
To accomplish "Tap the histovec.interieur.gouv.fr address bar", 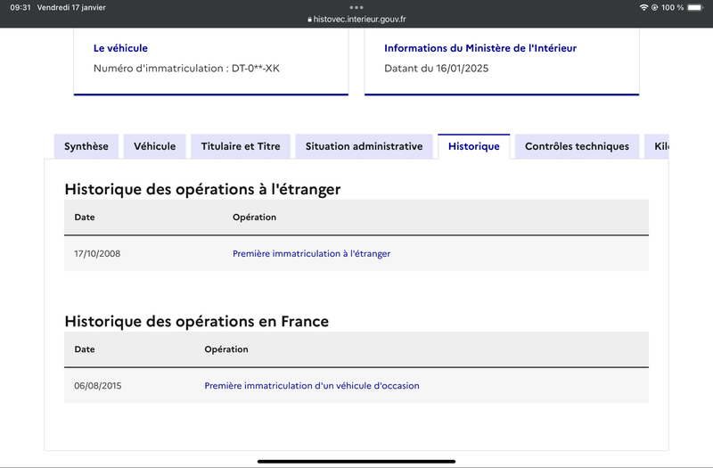I will pyautogui.click(x=356, y=19).
